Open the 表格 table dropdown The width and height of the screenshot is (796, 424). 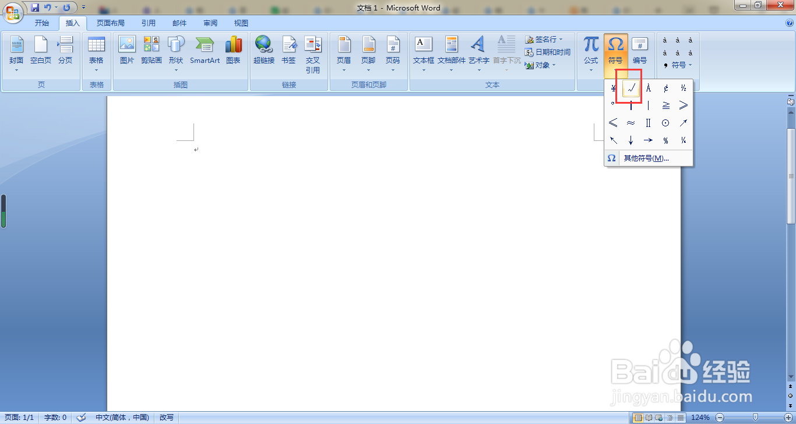pyautogui.click(x=96, y=54)
